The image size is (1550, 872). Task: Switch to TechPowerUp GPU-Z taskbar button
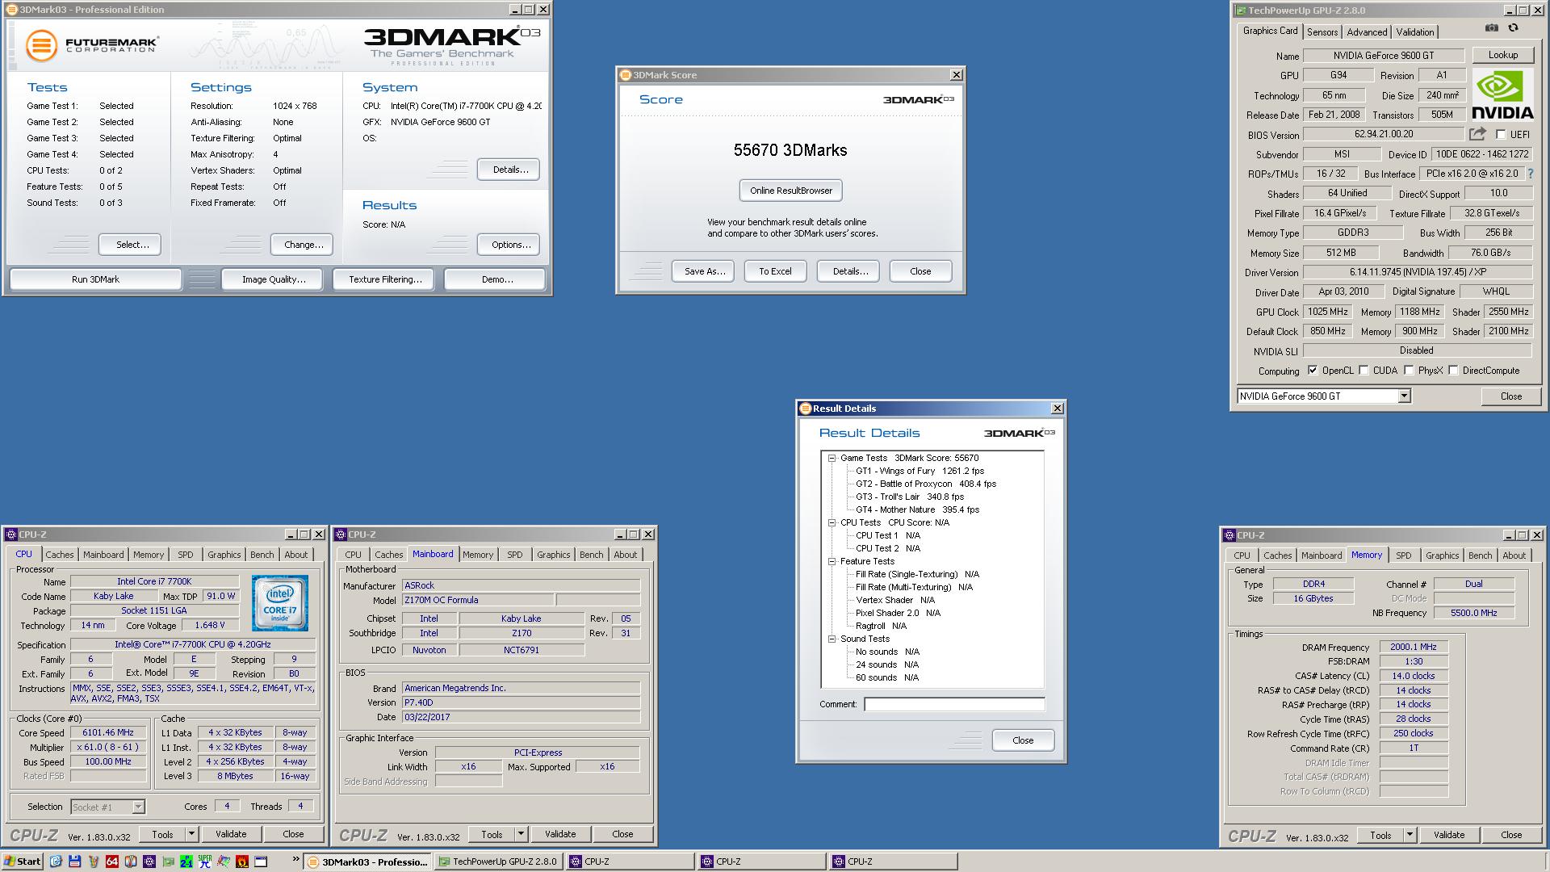click(x=498, y=862)
